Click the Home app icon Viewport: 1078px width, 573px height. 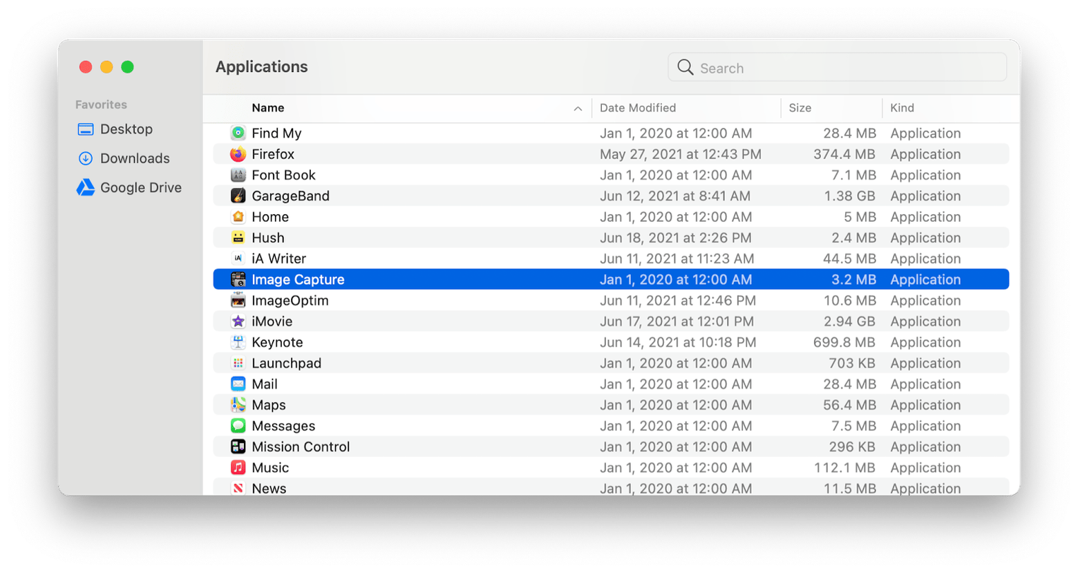tap(238, 216)
